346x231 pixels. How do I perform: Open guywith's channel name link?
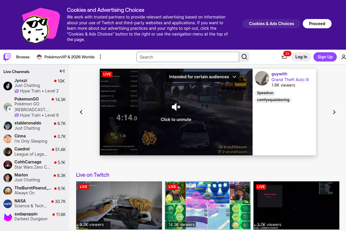coord(279,74)
